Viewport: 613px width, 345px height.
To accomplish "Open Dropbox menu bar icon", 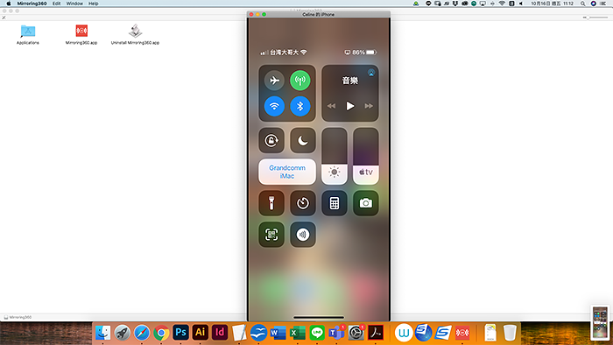I will click(455, 4).
